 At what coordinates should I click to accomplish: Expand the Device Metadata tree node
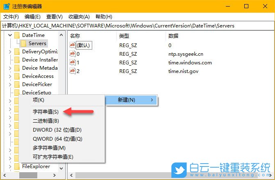pos(10,68)
